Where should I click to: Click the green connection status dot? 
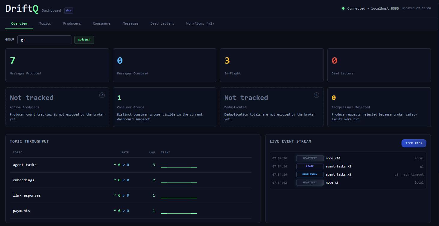(343, 8)
